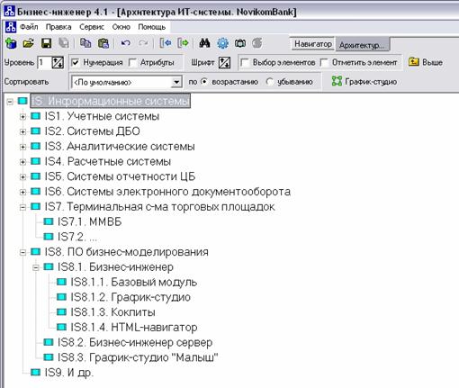Click the camera snapshot icon
459x388 pixels.
click(x=240, y=43)
